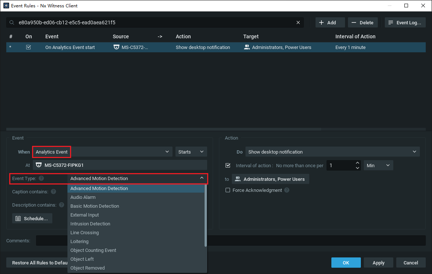
Task: Click the search field with rule ID
Action: [x=155, y=22]
